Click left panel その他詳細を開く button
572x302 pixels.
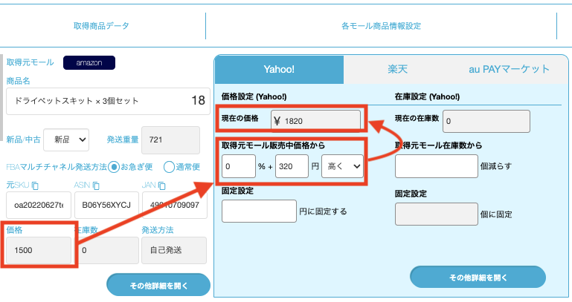pos(158,284)
